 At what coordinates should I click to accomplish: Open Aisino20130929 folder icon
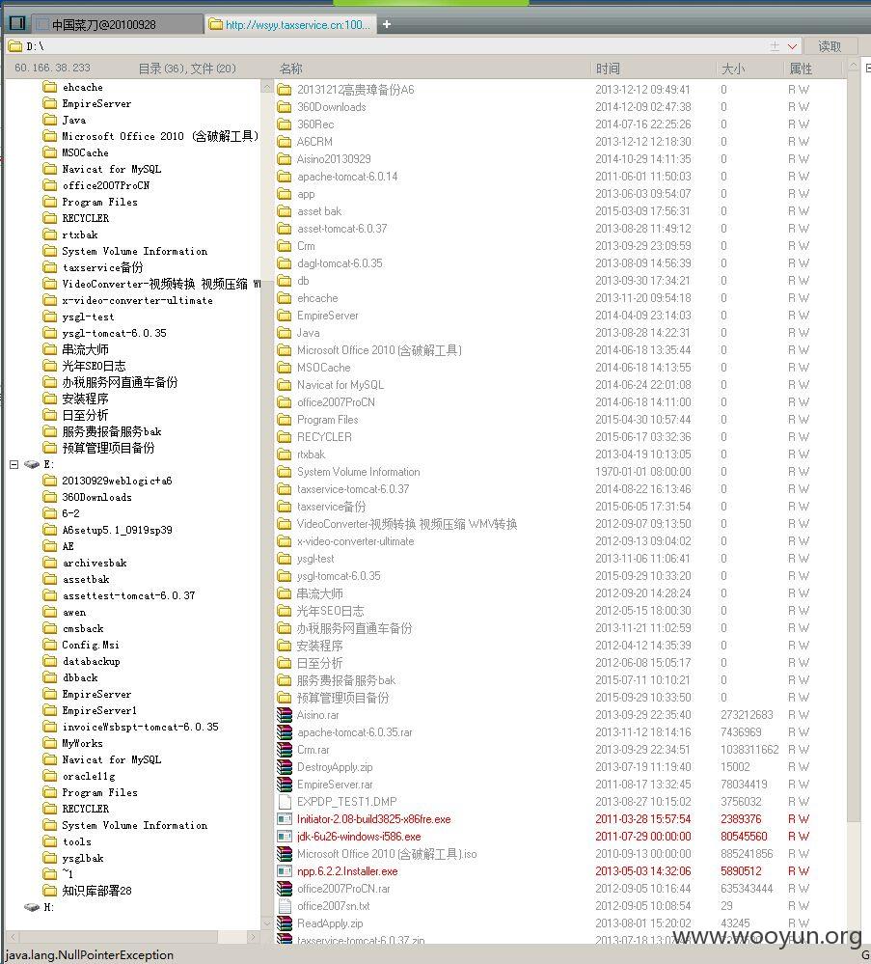(x=284, y=158)
